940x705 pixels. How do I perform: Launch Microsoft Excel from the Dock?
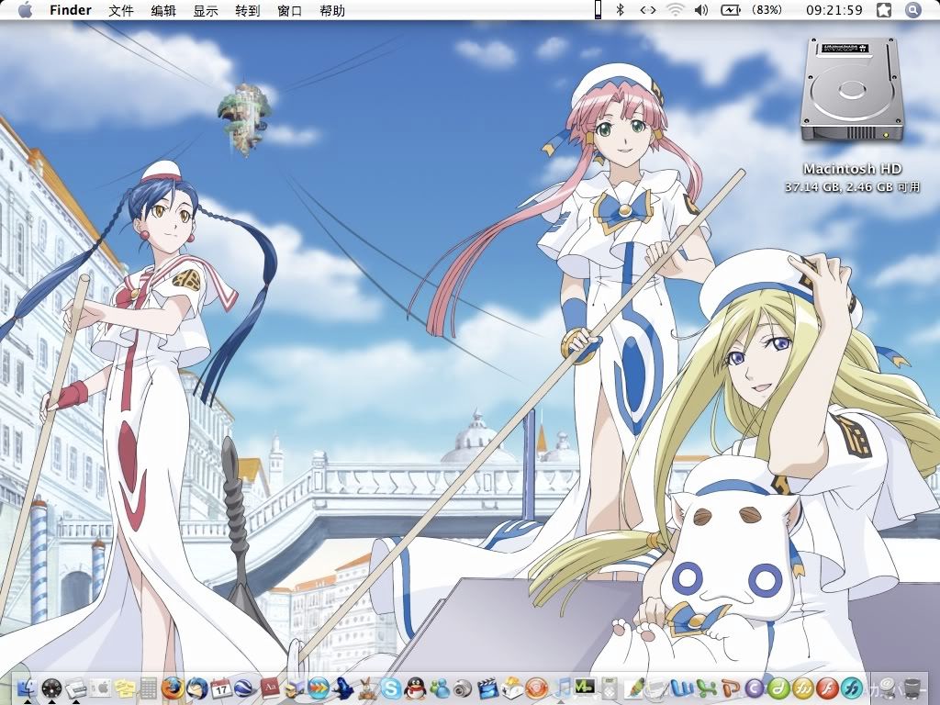706,688
